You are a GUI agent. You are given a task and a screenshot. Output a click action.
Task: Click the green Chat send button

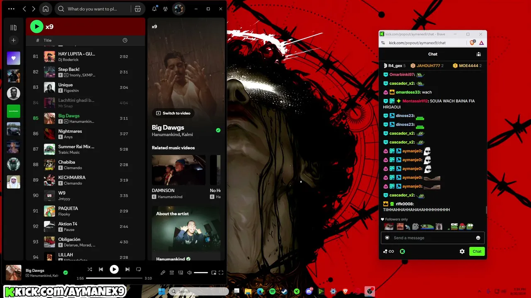pos(477,251)
